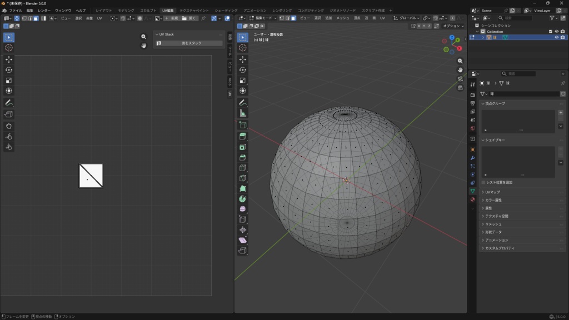Viewport: 569px width, 320px height.
Task: Click the 面をスタック button
Action: click(x=189, y=43)
